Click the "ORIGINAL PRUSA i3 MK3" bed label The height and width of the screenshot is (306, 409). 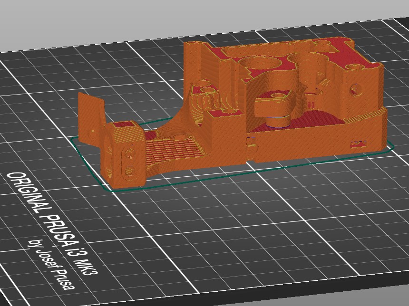[52, 223]
